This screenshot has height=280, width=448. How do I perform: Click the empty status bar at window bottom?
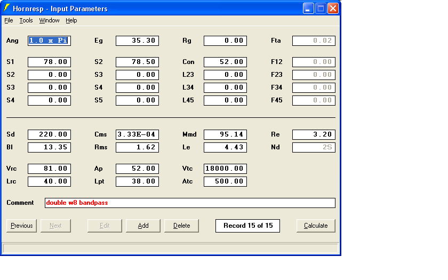[x=171, y=247]
